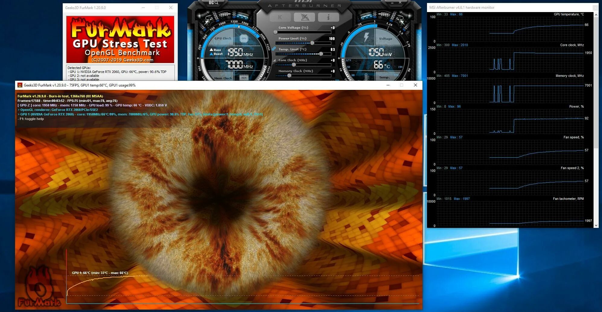The width and height of the screenshot is (602, 312).
Task: Click the hardware monitor vertical scrollbar thumb
Action: coord(596,82)
